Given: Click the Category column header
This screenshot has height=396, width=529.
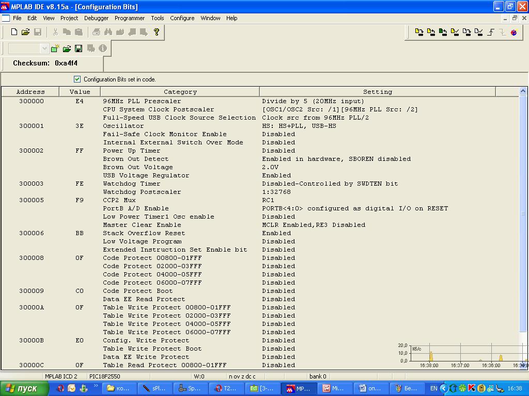Looking at the screenshot, I should [180, 92].
